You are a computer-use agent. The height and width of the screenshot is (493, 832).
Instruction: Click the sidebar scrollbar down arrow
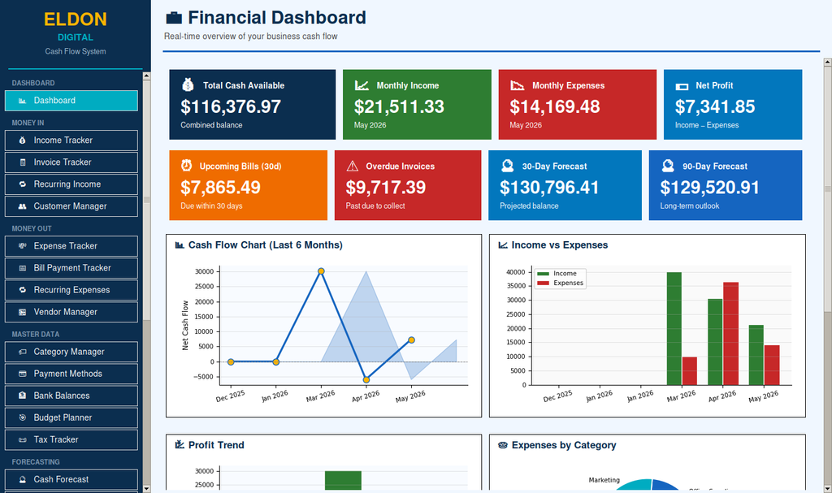pyautogui.click(x=146, y=488)
